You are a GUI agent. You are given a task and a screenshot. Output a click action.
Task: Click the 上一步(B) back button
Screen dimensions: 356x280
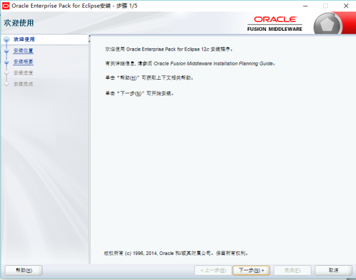point(213,270)
